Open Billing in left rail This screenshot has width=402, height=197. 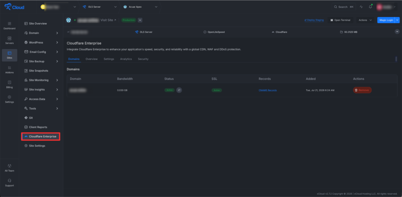(x=9, y=85)
